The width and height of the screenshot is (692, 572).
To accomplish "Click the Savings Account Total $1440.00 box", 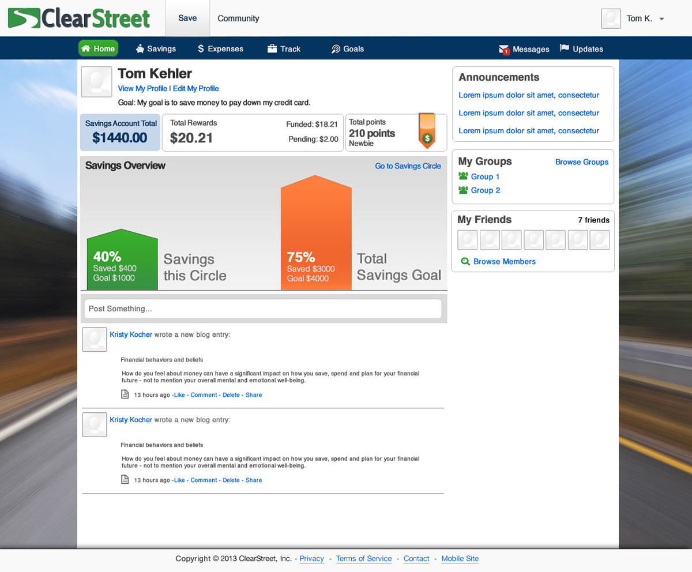I will (x=120, y=133).
